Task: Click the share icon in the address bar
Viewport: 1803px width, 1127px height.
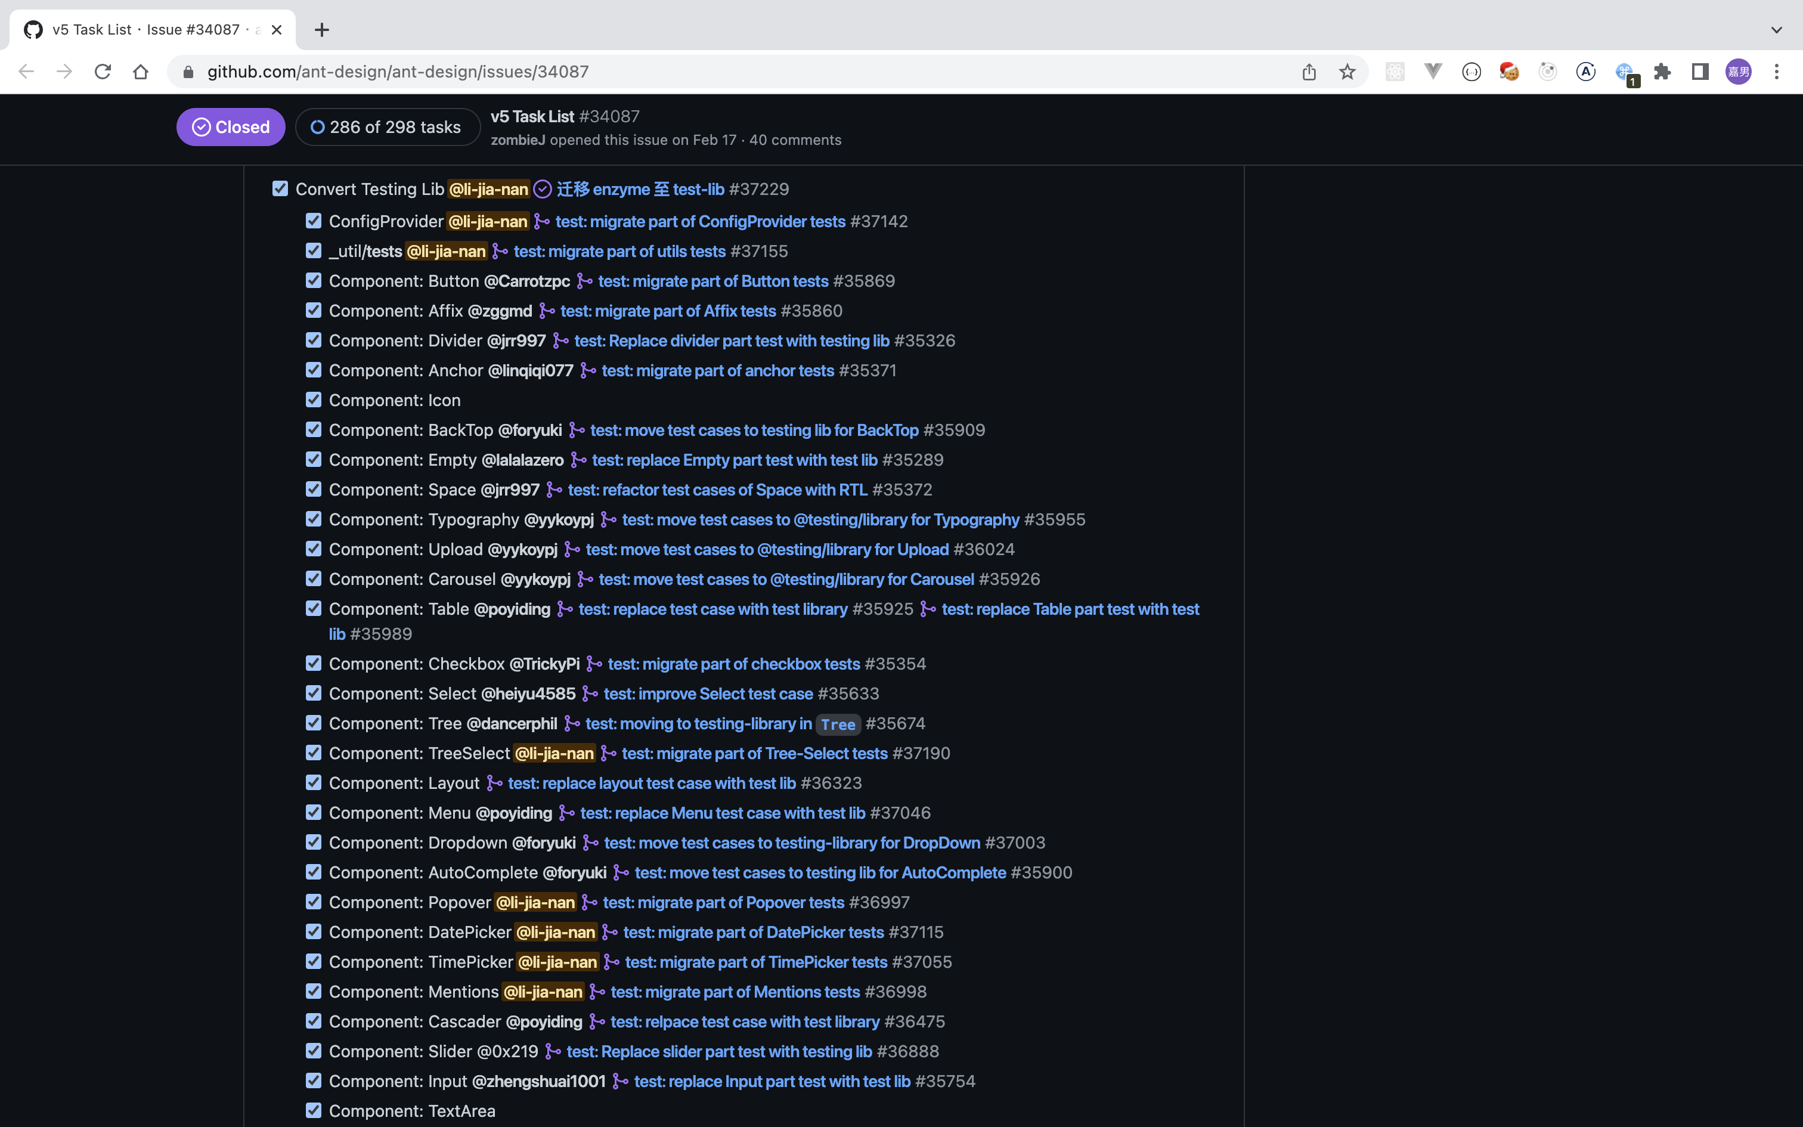Action: coord(1309,72)
